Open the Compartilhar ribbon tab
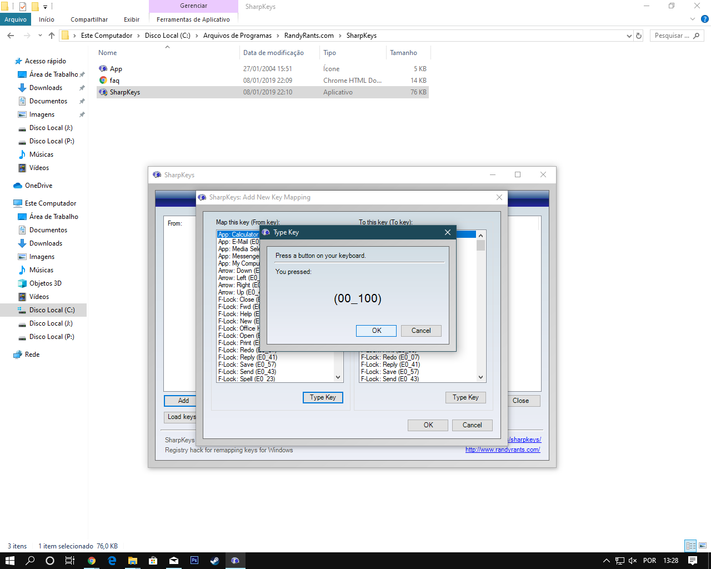This screenshot has width=711, height=569. (89, 19)
